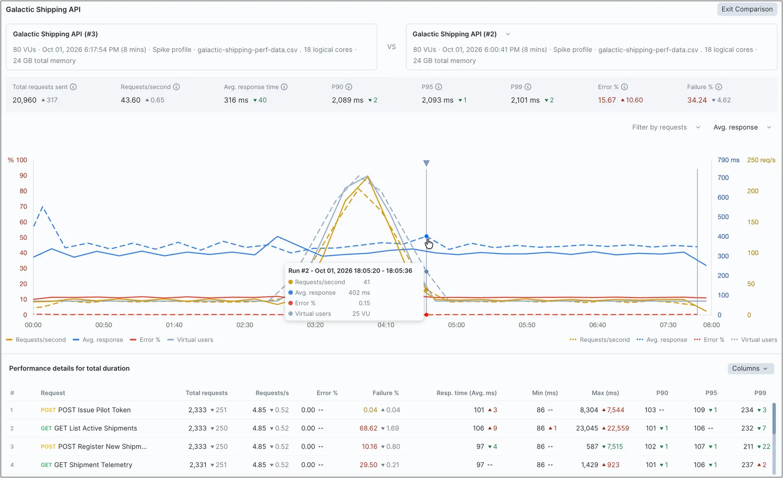Click the 23,045 max response value
The image size is (783, 478).
click(x=587, y=428)
